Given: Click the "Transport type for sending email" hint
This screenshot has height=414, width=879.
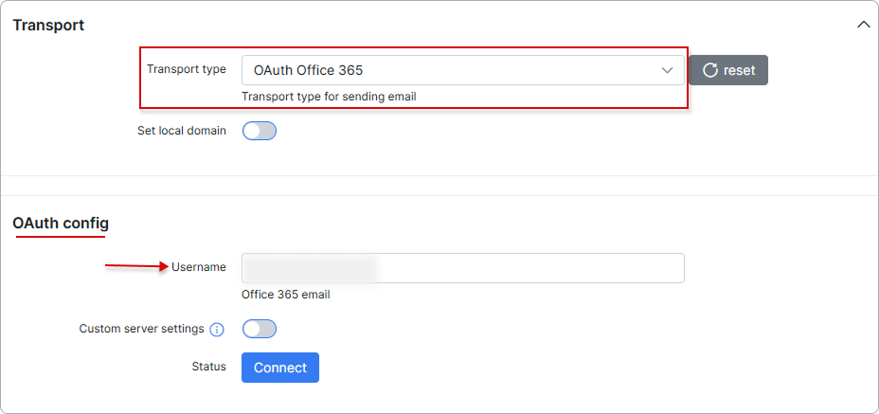Looking at the screenshot, I should [x=329, y=97].
